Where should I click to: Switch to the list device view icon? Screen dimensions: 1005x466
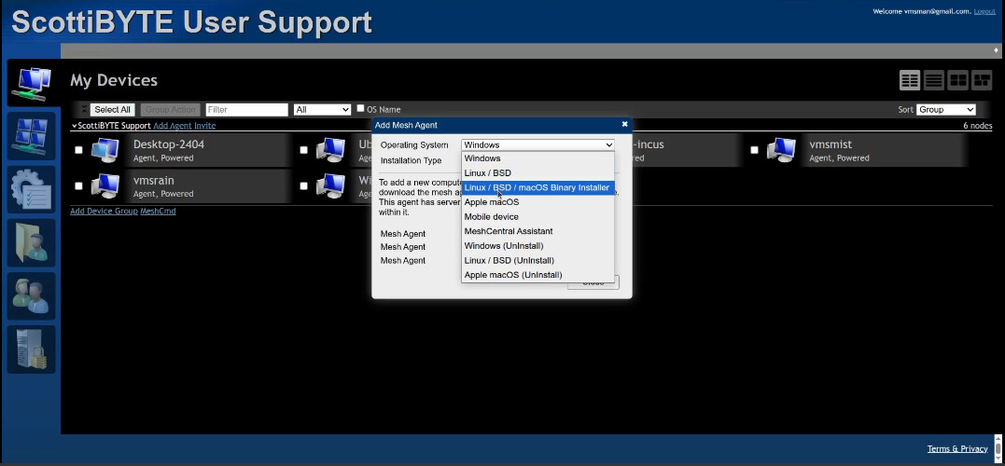pyautogui.click(x=933, y=80)
